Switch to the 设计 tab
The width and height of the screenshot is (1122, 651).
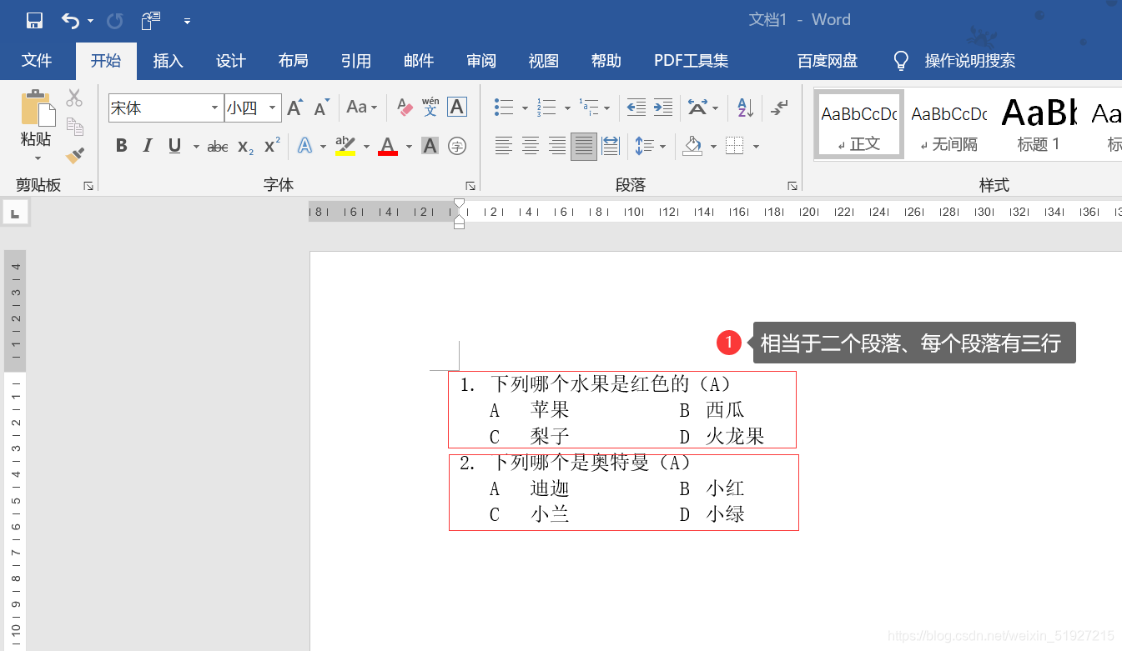click(x=230, y=61)
